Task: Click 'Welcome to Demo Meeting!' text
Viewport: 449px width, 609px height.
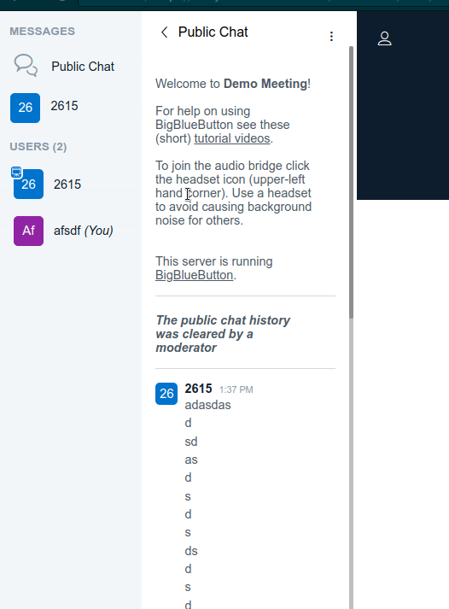Action: pos(233,84)
